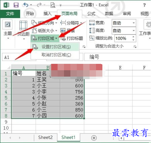Open the undo history dropdown arrow
This screenshot has width=151, height=143.
tap(31, 5)
